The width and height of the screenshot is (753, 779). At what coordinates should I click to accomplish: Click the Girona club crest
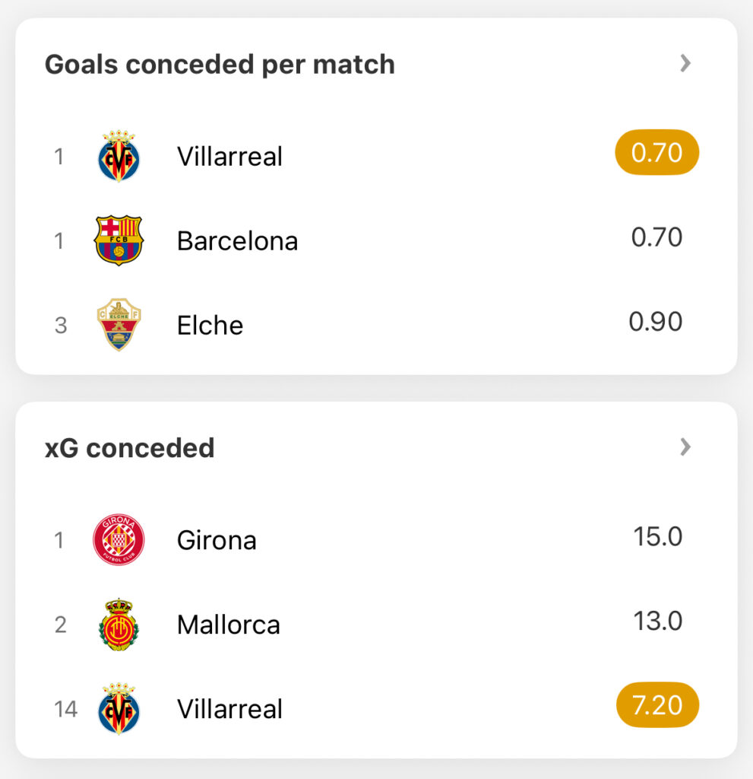pos(119,540)
